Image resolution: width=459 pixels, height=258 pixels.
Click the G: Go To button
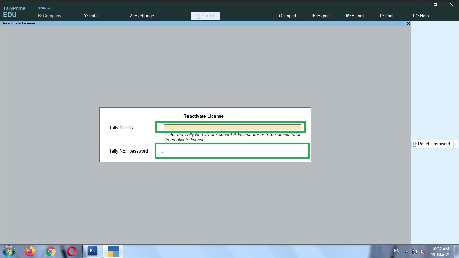[x=205, y=16]
